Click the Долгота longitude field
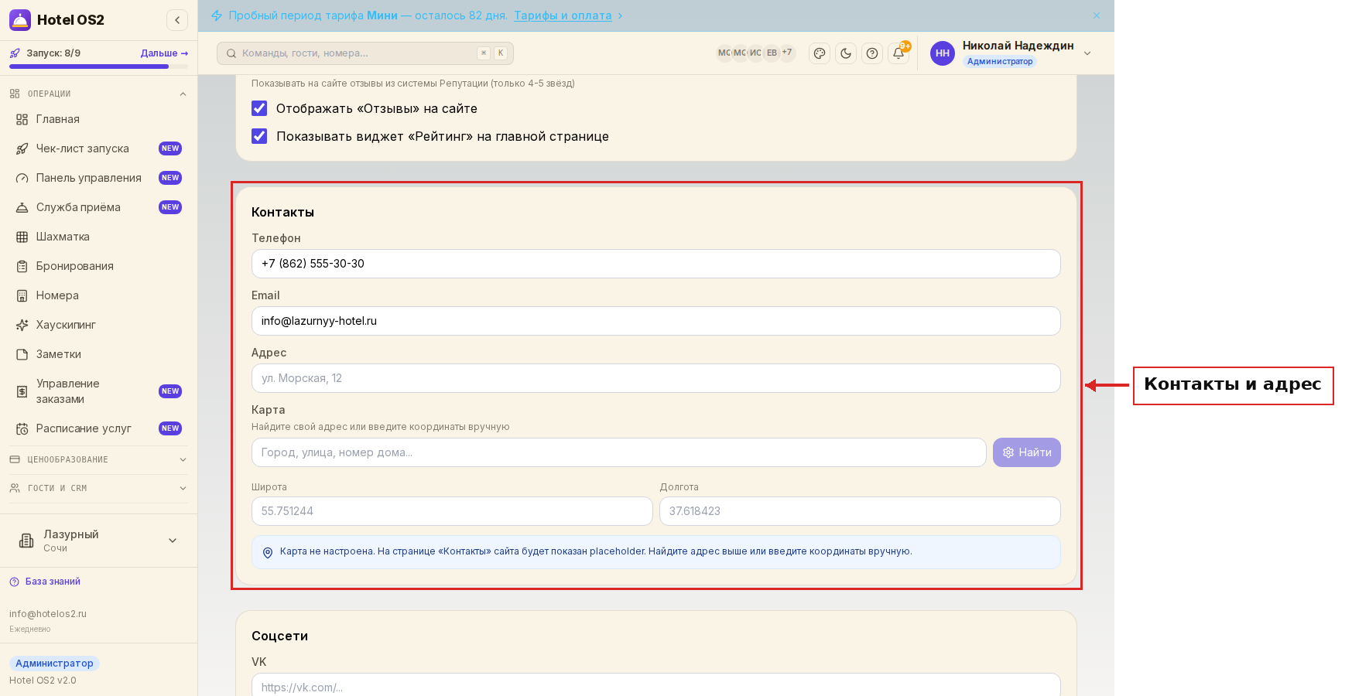The image size is (1352, 696). click(860, 511)
